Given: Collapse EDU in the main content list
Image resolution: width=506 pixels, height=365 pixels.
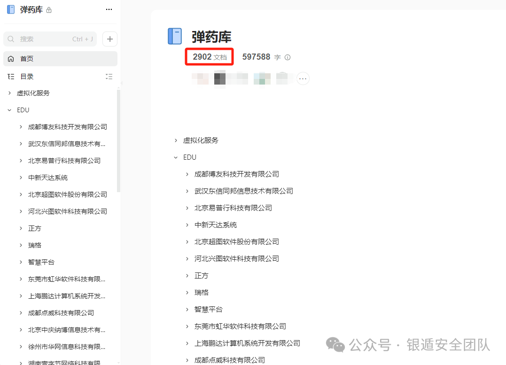Looking at the screenshot, I should pos(176,157).
